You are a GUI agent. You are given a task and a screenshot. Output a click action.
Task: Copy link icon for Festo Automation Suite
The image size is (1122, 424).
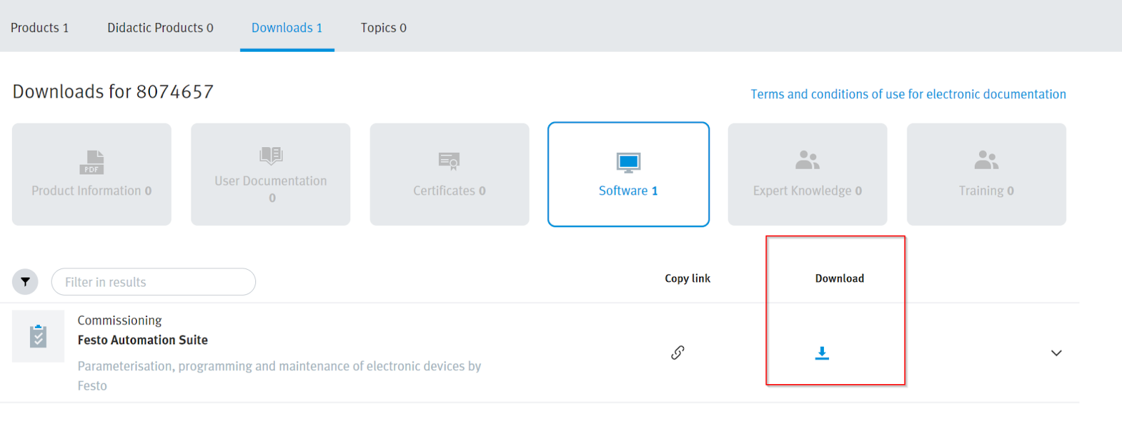pyautogui.click(x=677, y=353)
